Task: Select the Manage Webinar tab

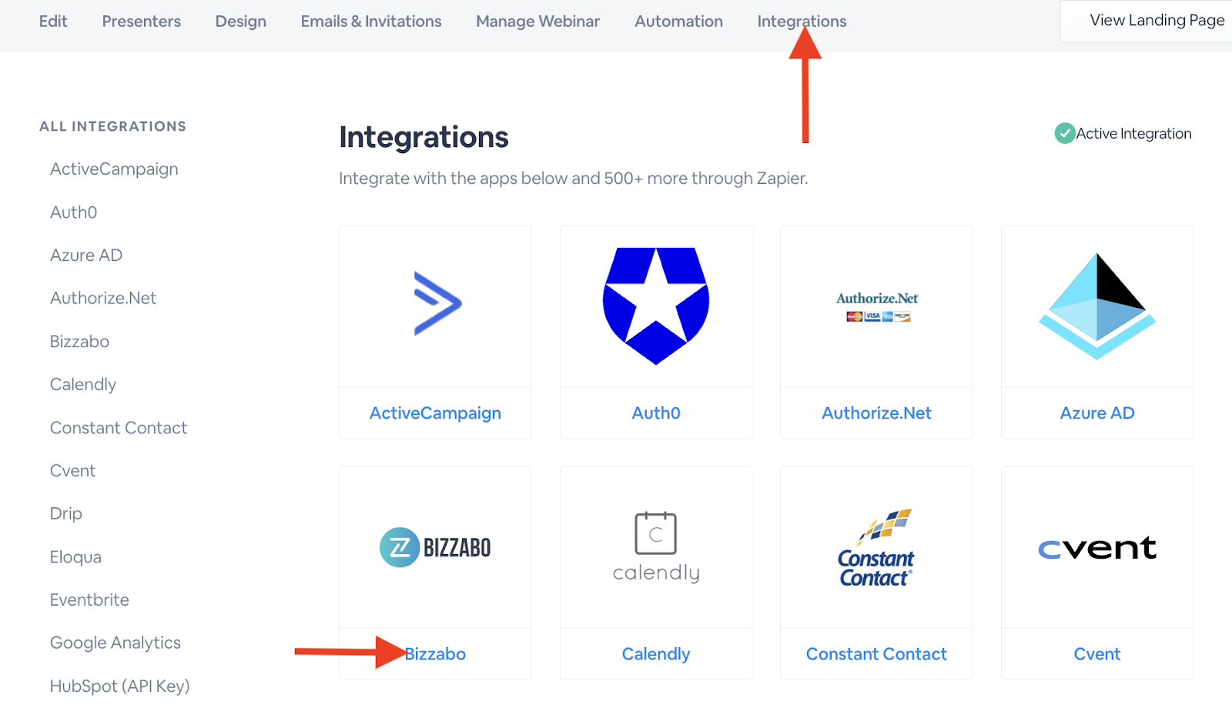Action: click(x=538, y=22)
